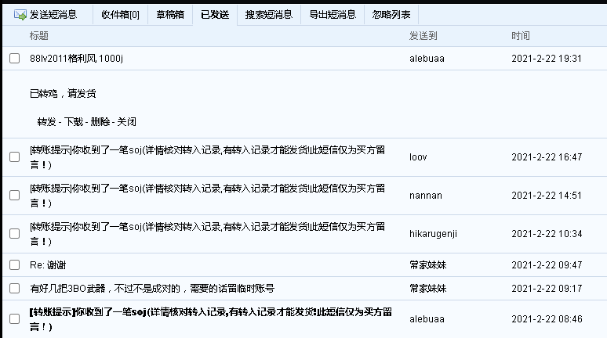Viewport: 607px width, 338px height.
Task: Check the box for message sent to loov
Action: (x=14, y=157)
